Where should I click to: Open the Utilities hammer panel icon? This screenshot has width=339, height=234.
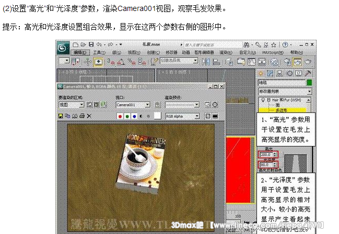pos(308,73)
